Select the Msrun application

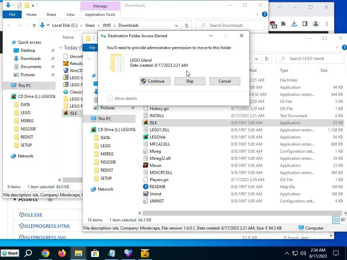pyautogui.click(x=155, y=165)
